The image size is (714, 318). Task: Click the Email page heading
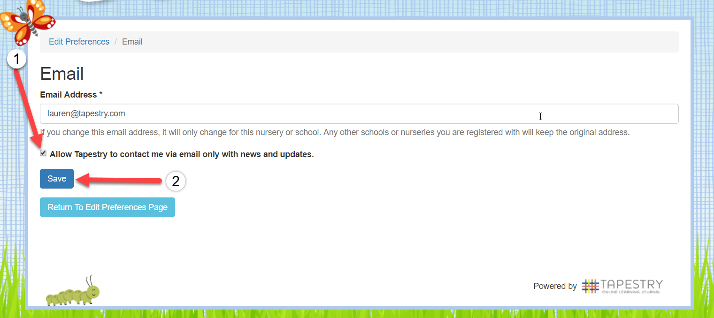pyautogui.click(x=62, y=74)
